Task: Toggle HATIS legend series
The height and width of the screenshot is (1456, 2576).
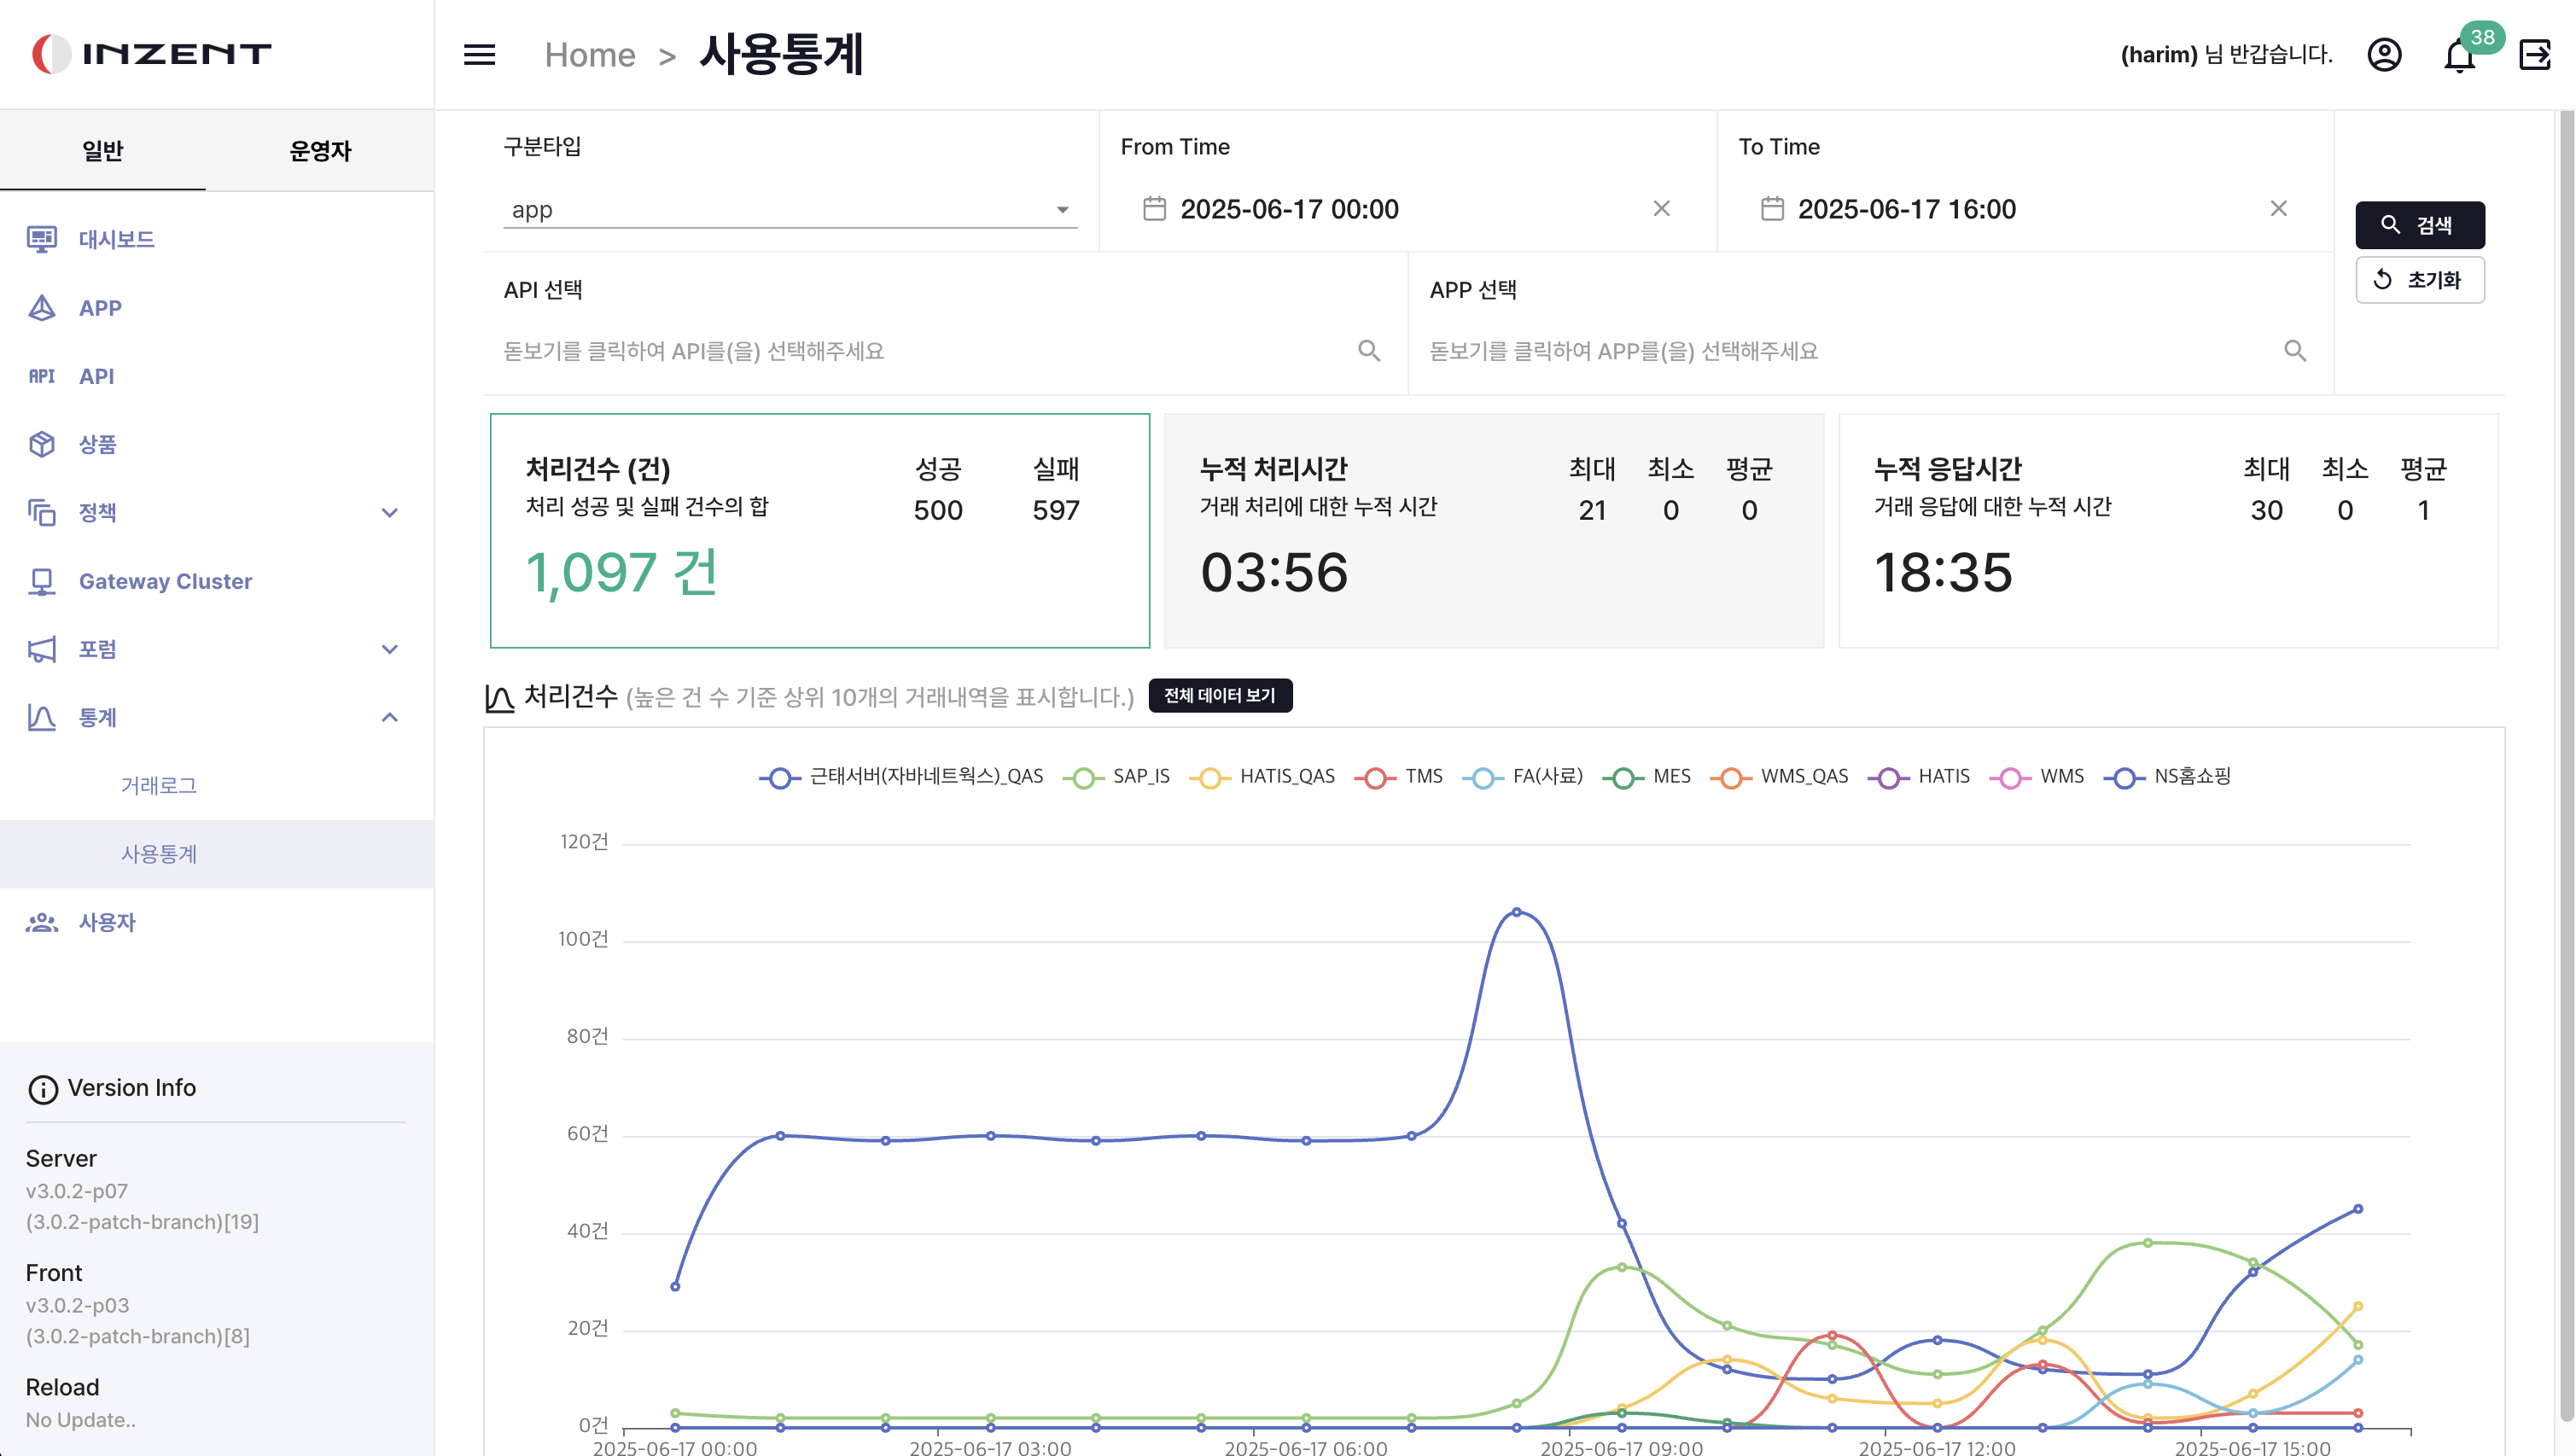Action: 1918,777
